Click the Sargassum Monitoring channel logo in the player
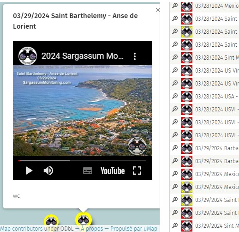The image size is (239, 232). point(28,56)
